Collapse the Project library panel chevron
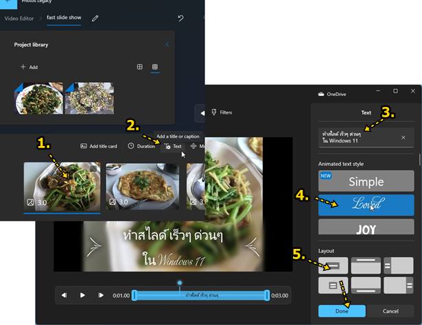The width and height of the screenshot is (422, 325). (167, 45)
